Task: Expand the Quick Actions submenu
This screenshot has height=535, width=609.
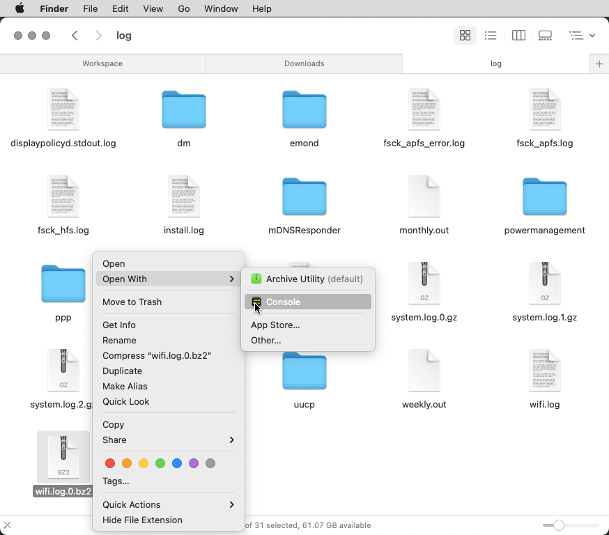Action: click(x=168, y=504)
